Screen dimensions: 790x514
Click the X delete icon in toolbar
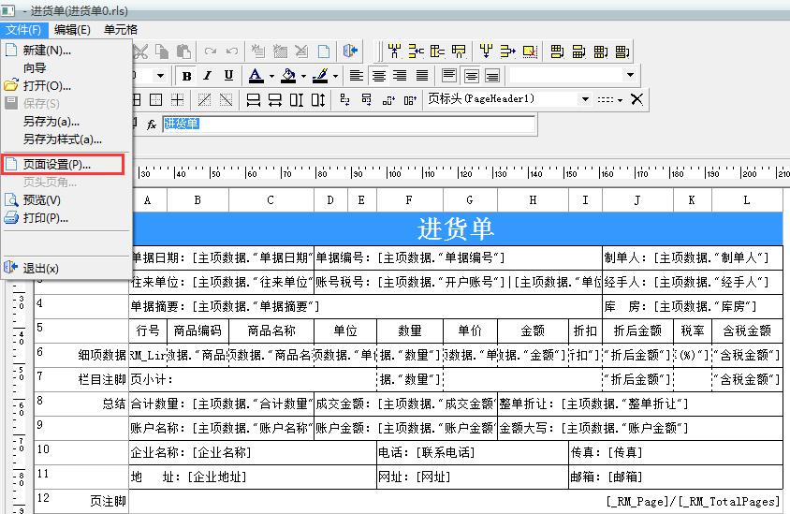coord(636,99)
